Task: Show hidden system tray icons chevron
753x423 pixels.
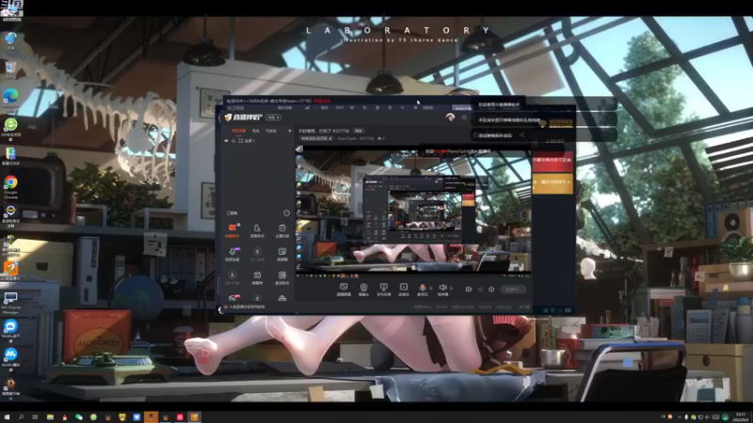Action: pos(679,416)
